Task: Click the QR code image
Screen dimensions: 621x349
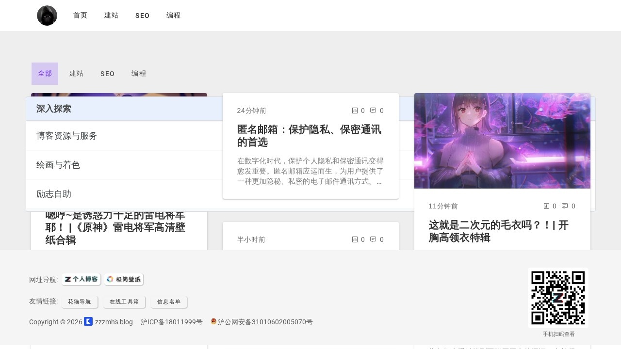Action: [x=558, y=298]
